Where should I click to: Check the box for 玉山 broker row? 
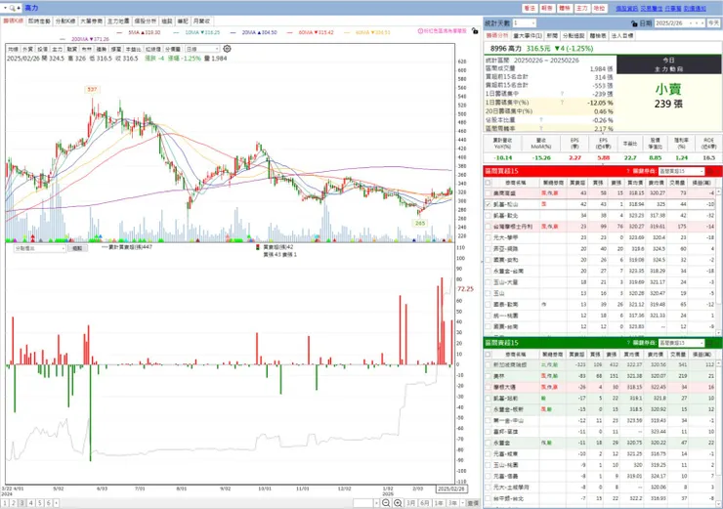click(488, 293)
